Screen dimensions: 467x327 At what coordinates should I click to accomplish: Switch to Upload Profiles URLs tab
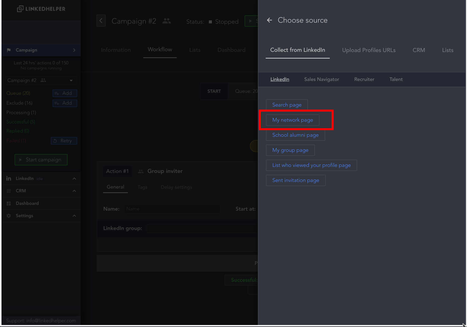pos(369,50)
